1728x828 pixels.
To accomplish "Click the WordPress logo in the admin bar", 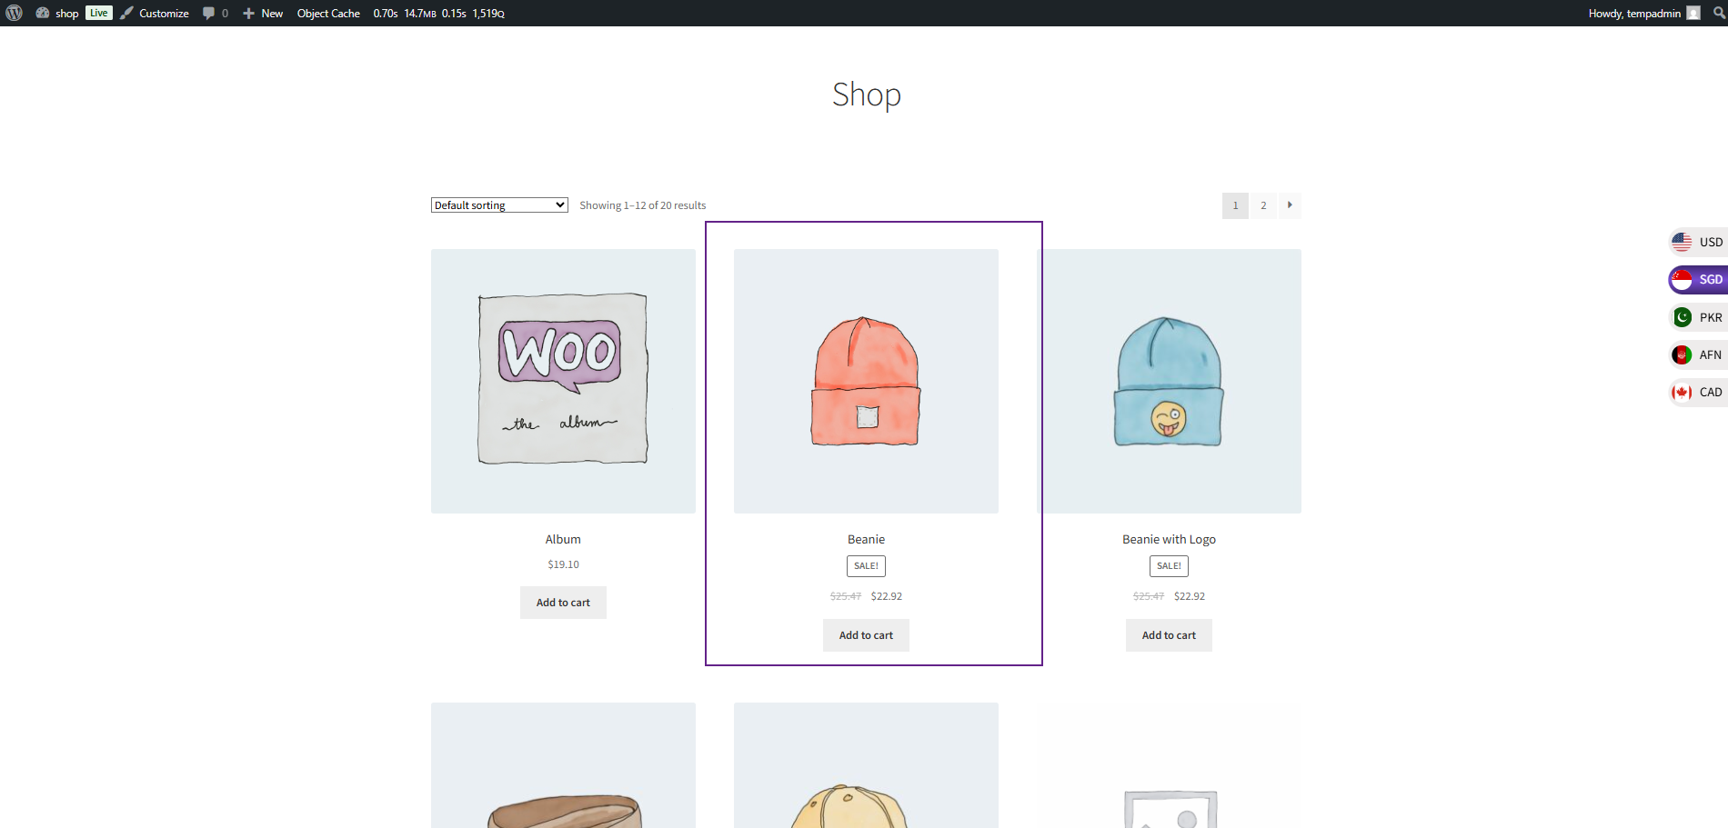I will coord(14,13).
